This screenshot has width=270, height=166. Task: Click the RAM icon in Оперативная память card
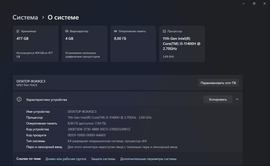point(116,31)
